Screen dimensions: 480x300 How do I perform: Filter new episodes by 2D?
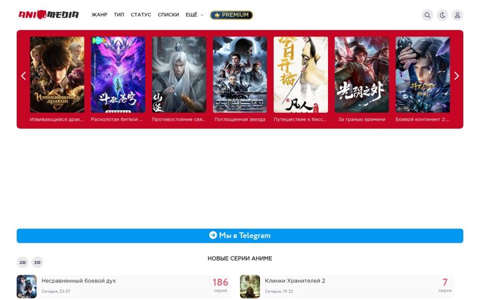[23, 263]
